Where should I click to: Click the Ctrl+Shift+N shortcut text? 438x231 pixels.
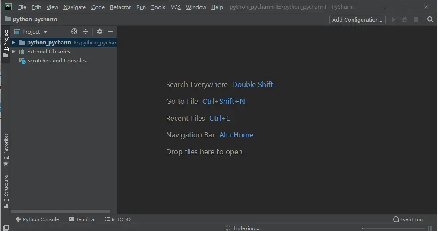224,101
